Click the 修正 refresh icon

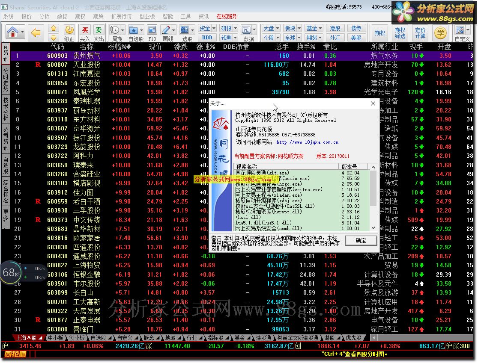[69, 30]
